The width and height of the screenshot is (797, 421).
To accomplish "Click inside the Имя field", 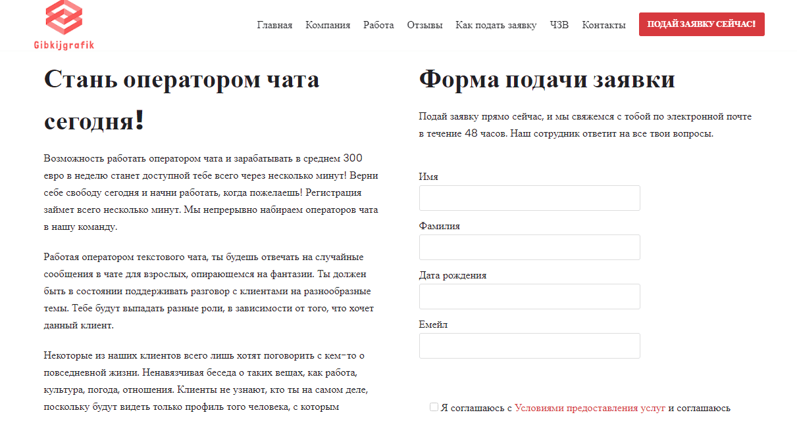I will coord(529,198).
